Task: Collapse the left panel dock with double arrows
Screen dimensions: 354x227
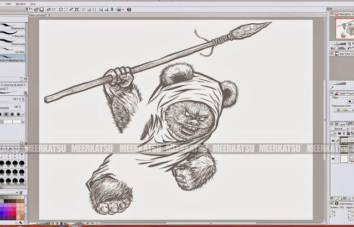Action: [x=27, y=9]
